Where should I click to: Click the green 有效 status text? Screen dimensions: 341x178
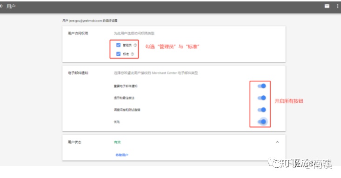(117, 142)
